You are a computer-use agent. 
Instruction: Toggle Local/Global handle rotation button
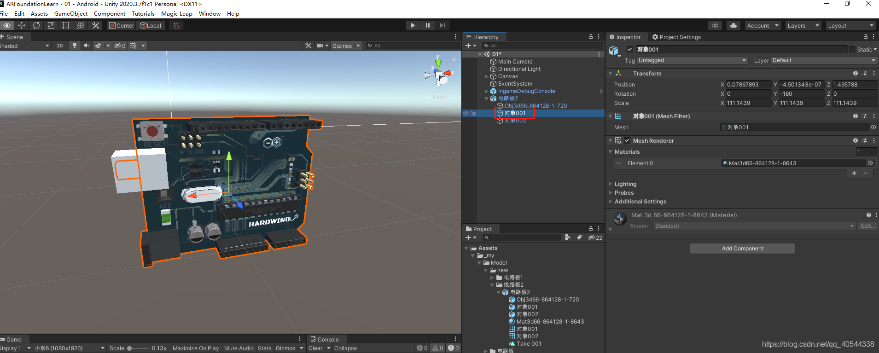coord(151,25)
